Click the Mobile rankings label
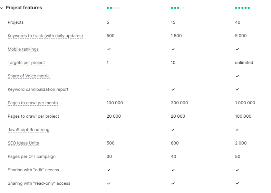 tap(23, 49)
